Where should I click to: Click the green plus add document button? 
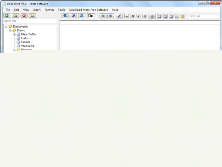[7, 16]
